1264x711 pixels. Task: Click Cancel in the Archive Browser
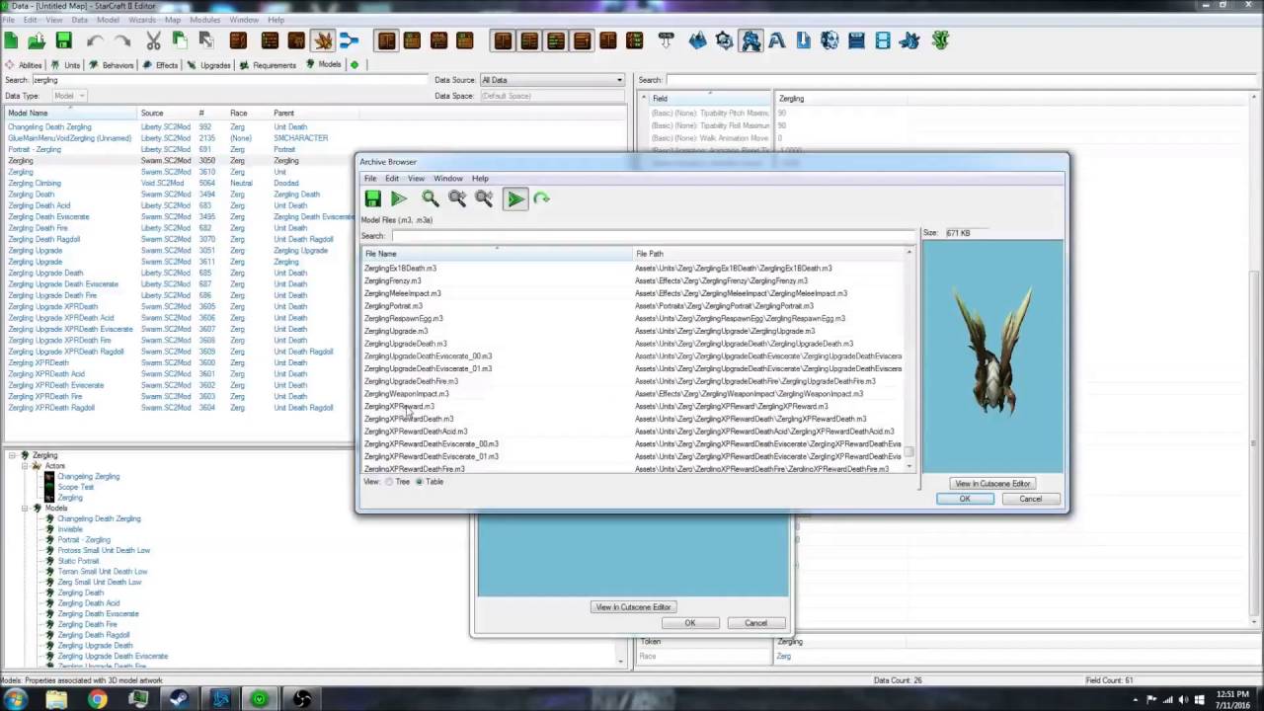[x=1030, y=499]
